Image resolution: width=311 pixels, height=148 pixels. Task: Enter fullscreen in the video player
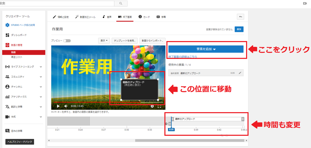[x=159, y=106]
